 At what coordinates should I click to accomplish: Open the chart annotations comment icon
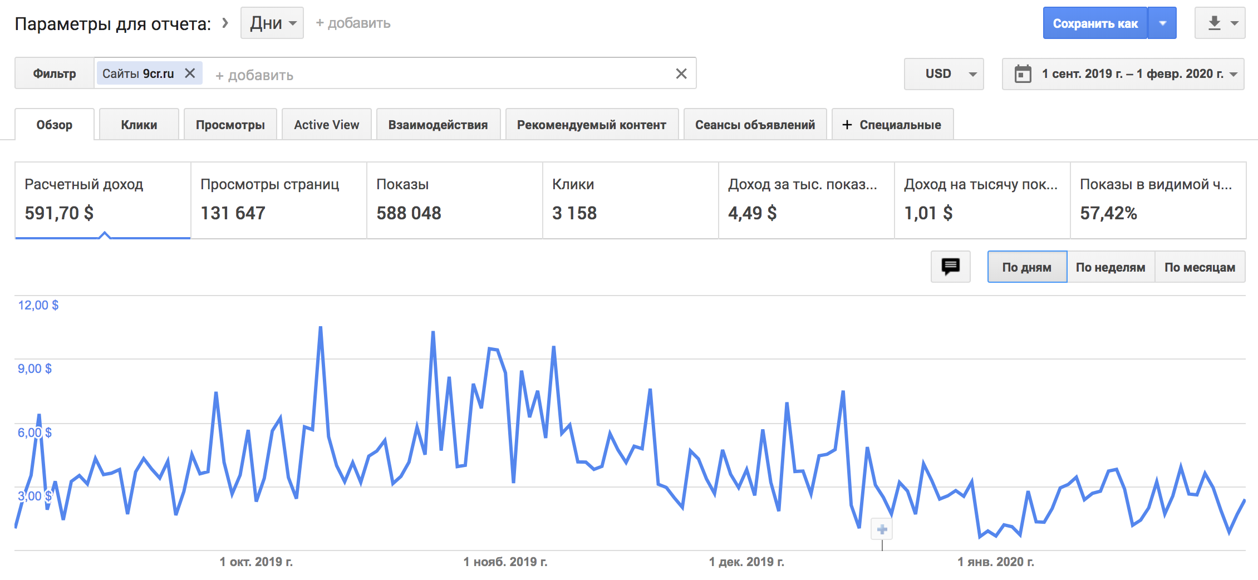[950, 267]
